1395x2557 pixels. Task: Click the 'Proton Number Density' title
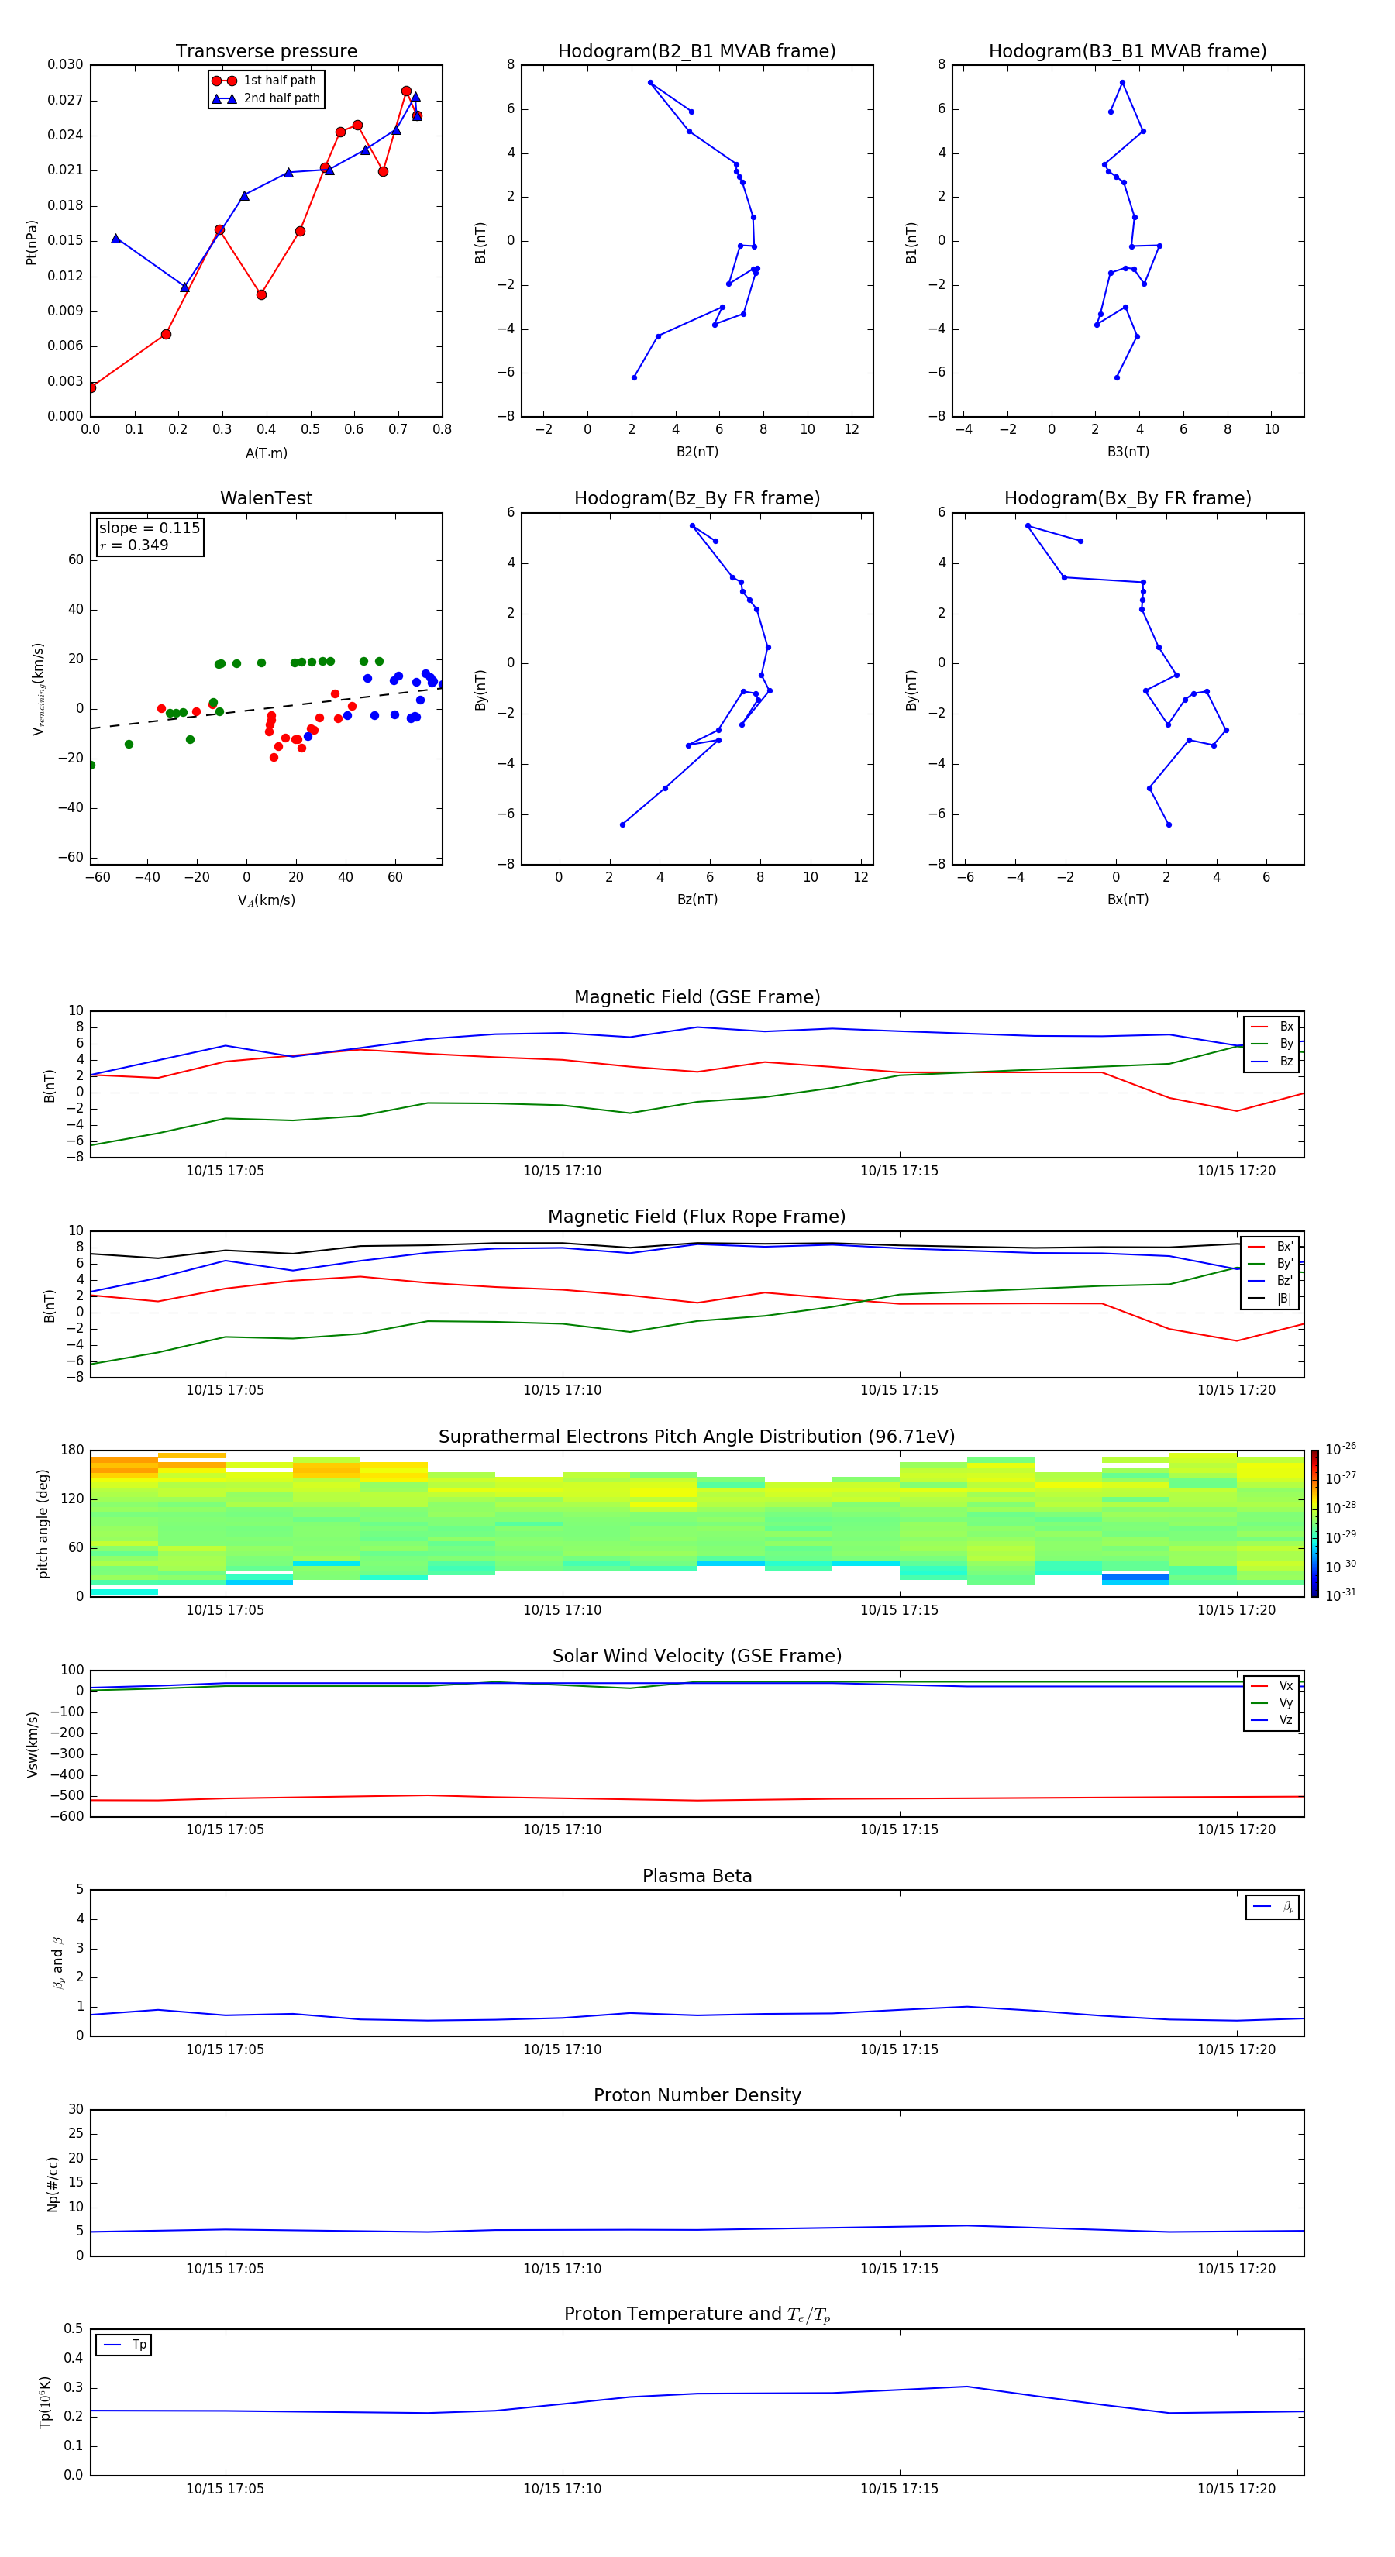[x=697, y=2095]
